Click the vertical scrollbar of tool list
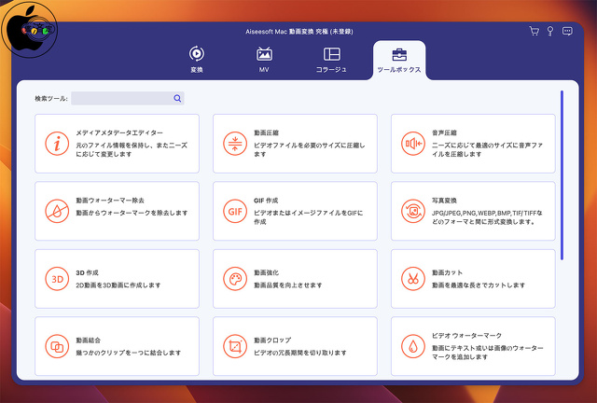The image size is (597, 403). click(562, 175)
